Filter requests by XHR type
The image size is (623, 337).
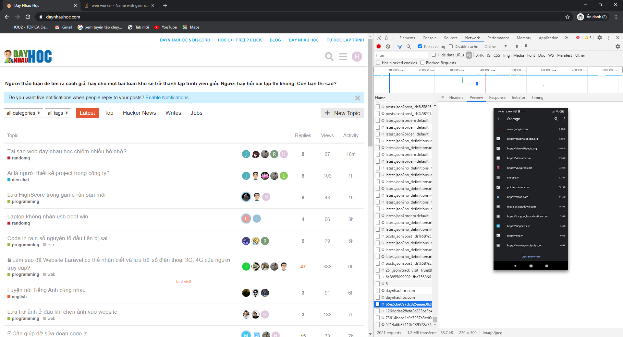[480, 55]
